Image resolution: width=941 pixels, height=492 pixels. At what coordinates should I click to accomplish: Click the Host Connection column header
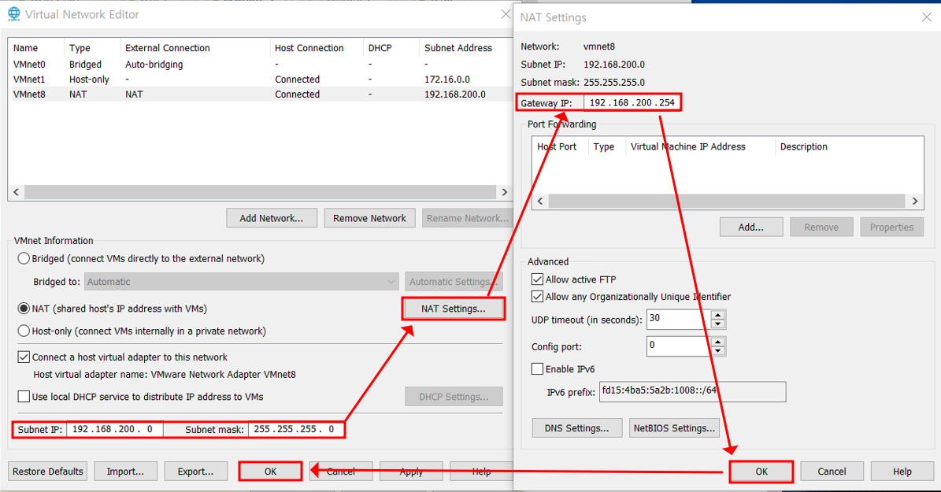309,48
